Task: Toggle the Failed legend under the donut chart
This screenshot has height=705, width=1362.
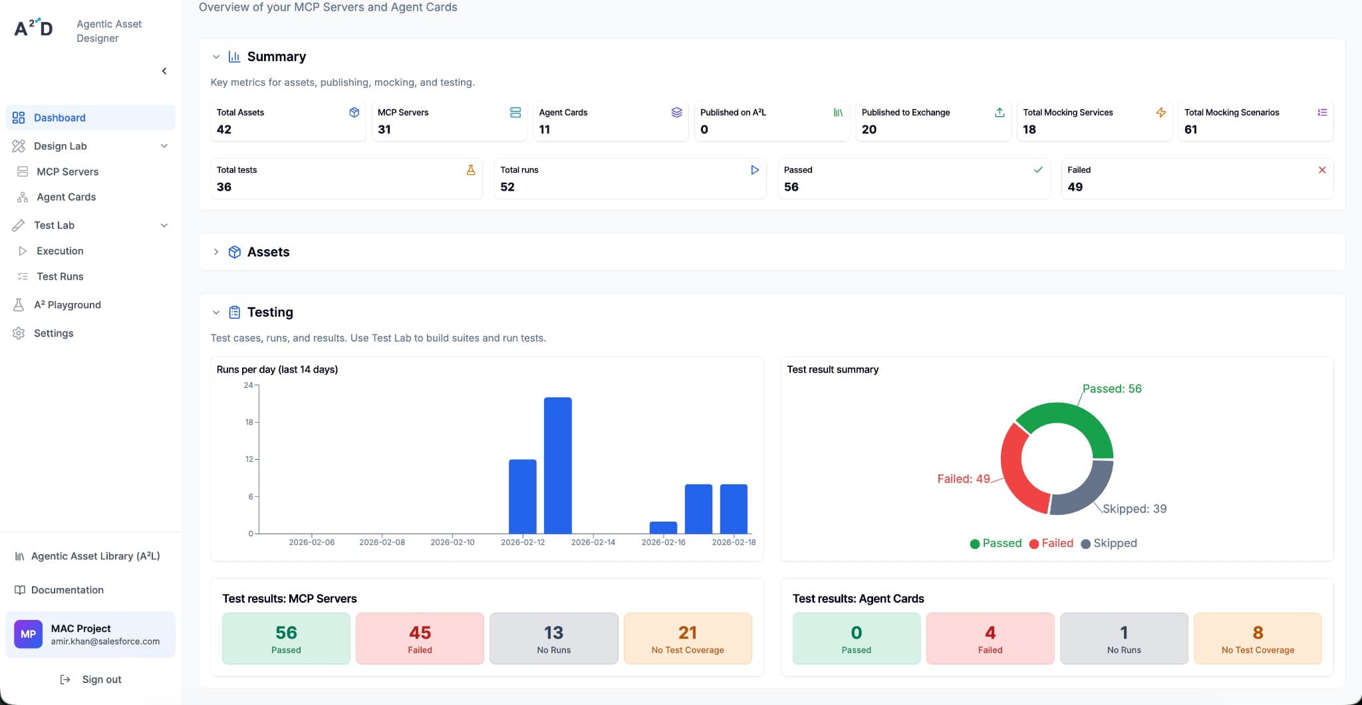Action: tap(1053, 543)
